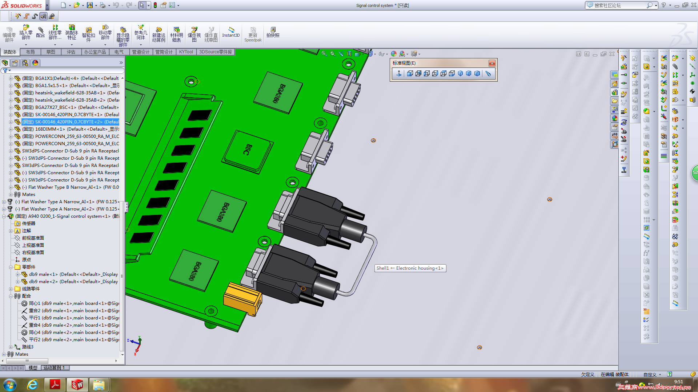Open the DisplayManager color-ball tab icon
This screenshot has width=698, height=392.
coord(35,63)
